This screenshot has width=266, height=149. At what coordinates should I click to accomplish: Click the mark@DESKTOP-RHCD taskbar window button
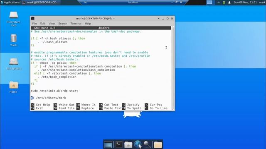click(41, 2)
